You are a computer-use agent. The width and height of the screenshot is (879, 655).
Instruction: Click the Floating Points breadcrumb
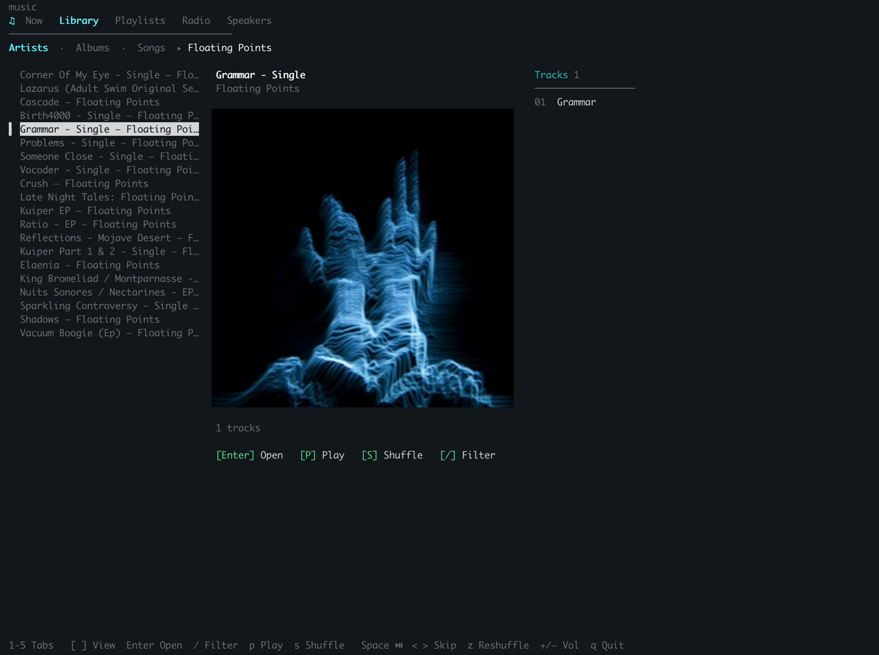230,48
